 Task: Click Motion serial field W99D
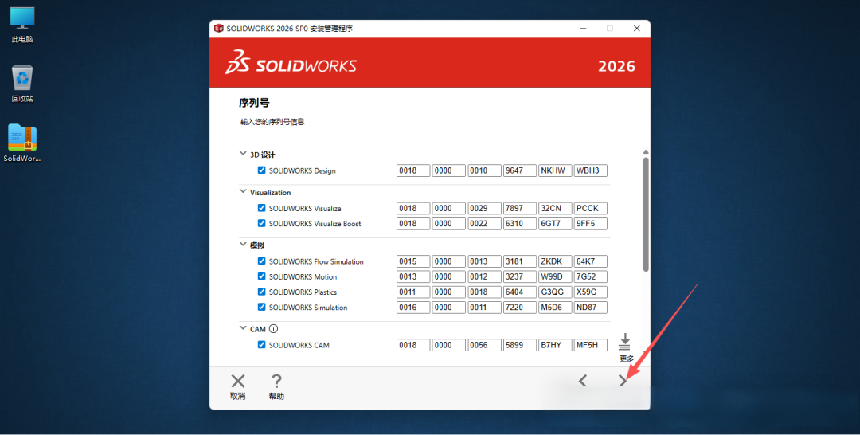pos(555,277)
